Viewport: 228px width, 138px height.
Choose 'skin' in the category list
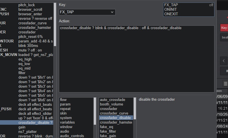click(x=63, y=113)
